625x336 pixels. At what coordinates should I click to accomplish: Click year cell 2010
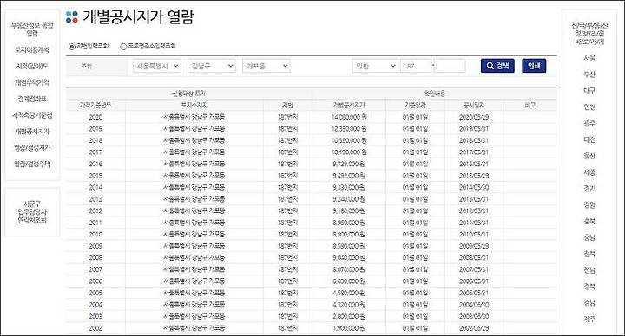pos(95,234)
